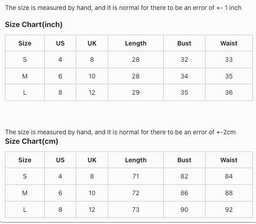Click the L size cell in inch chart
Viewport: 256px width, 224px height.
tap(25, 92)
